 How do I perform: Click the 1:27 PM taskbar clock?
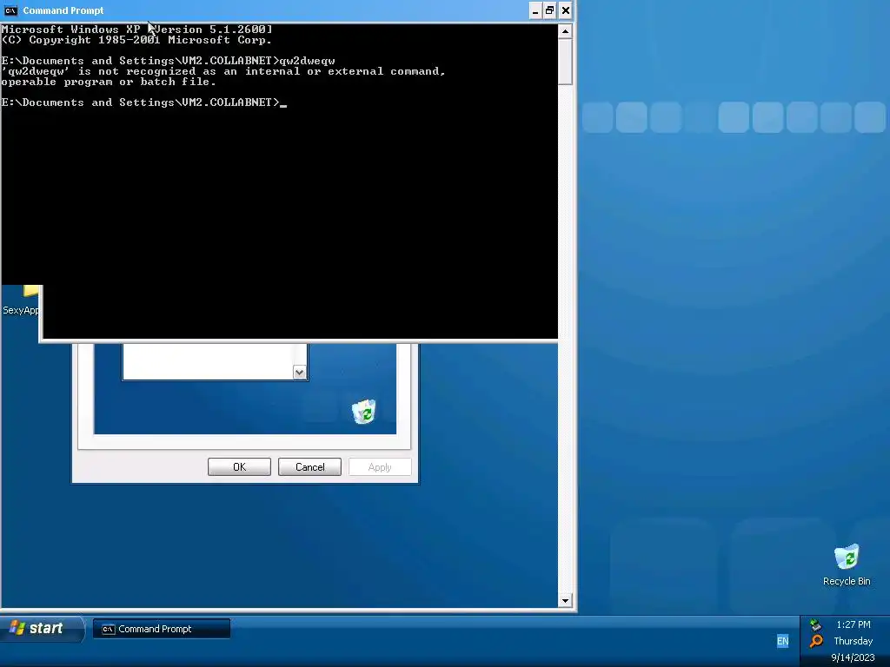(x=853, y=624)
